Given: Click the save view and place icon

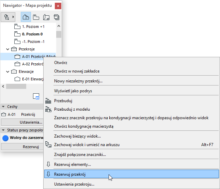Looking at the screenshot, I should pyautogui.click(x=48, y=144).
